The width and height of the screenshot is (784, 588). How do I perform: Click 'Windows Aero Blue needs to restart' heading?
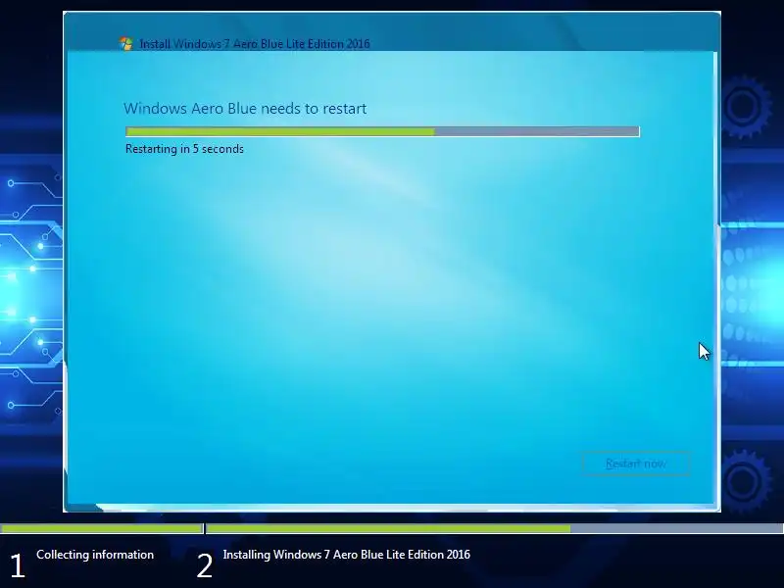[x=245, y=109]
